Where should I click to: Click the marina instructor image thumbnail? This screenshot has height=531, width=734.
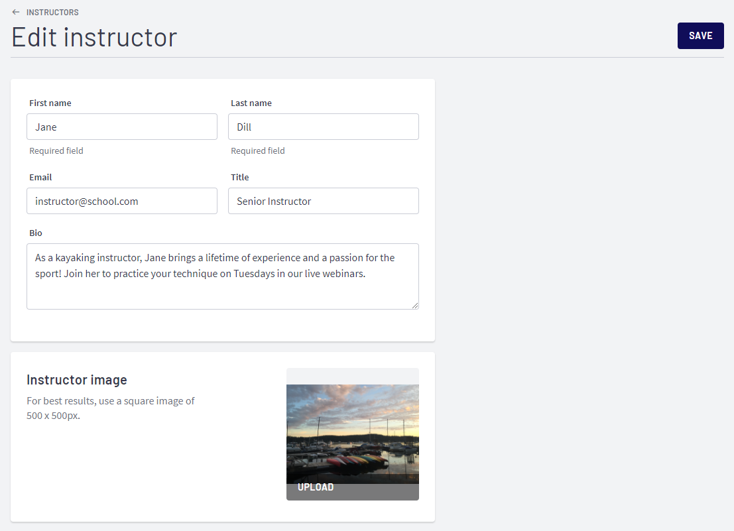[353, 434]
